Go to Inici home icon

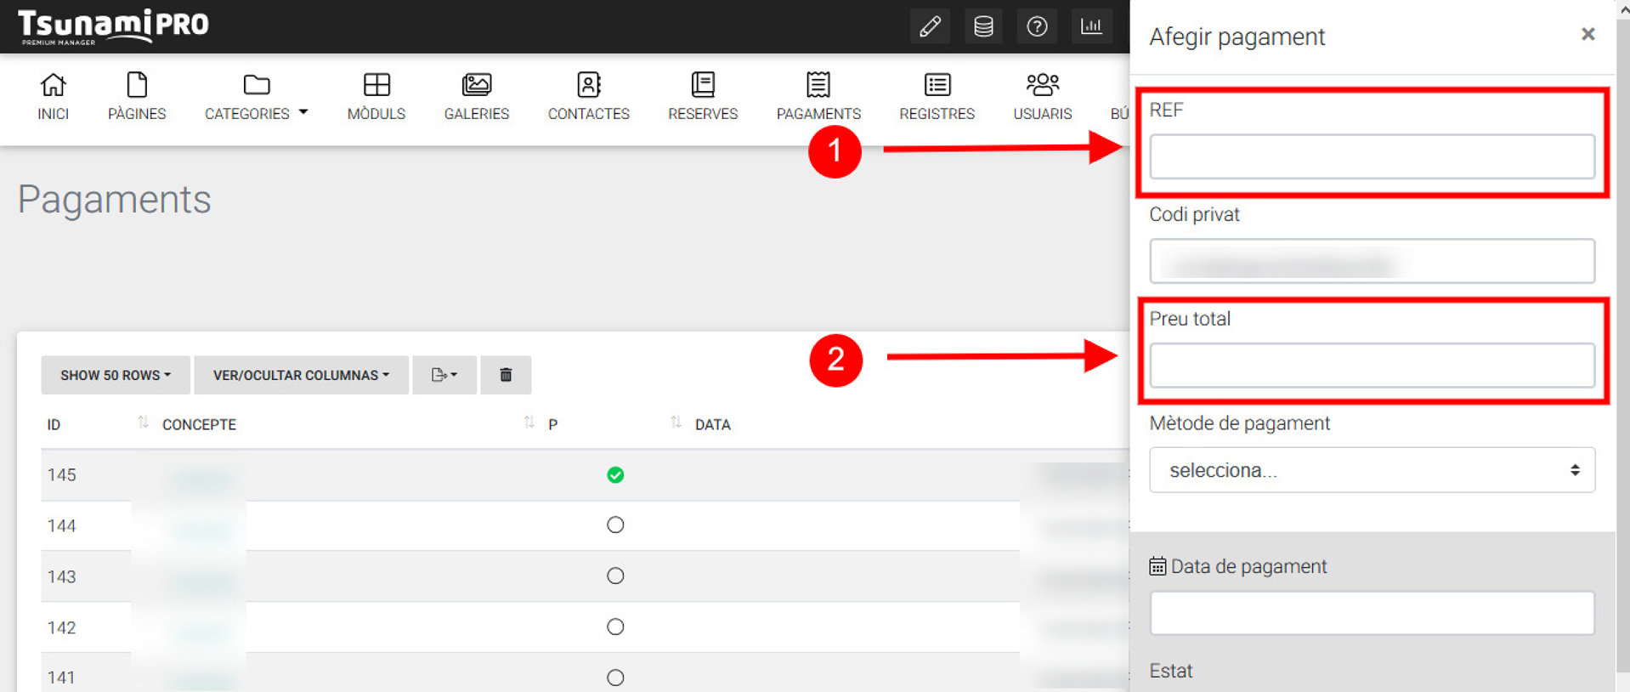coord(53,96)
